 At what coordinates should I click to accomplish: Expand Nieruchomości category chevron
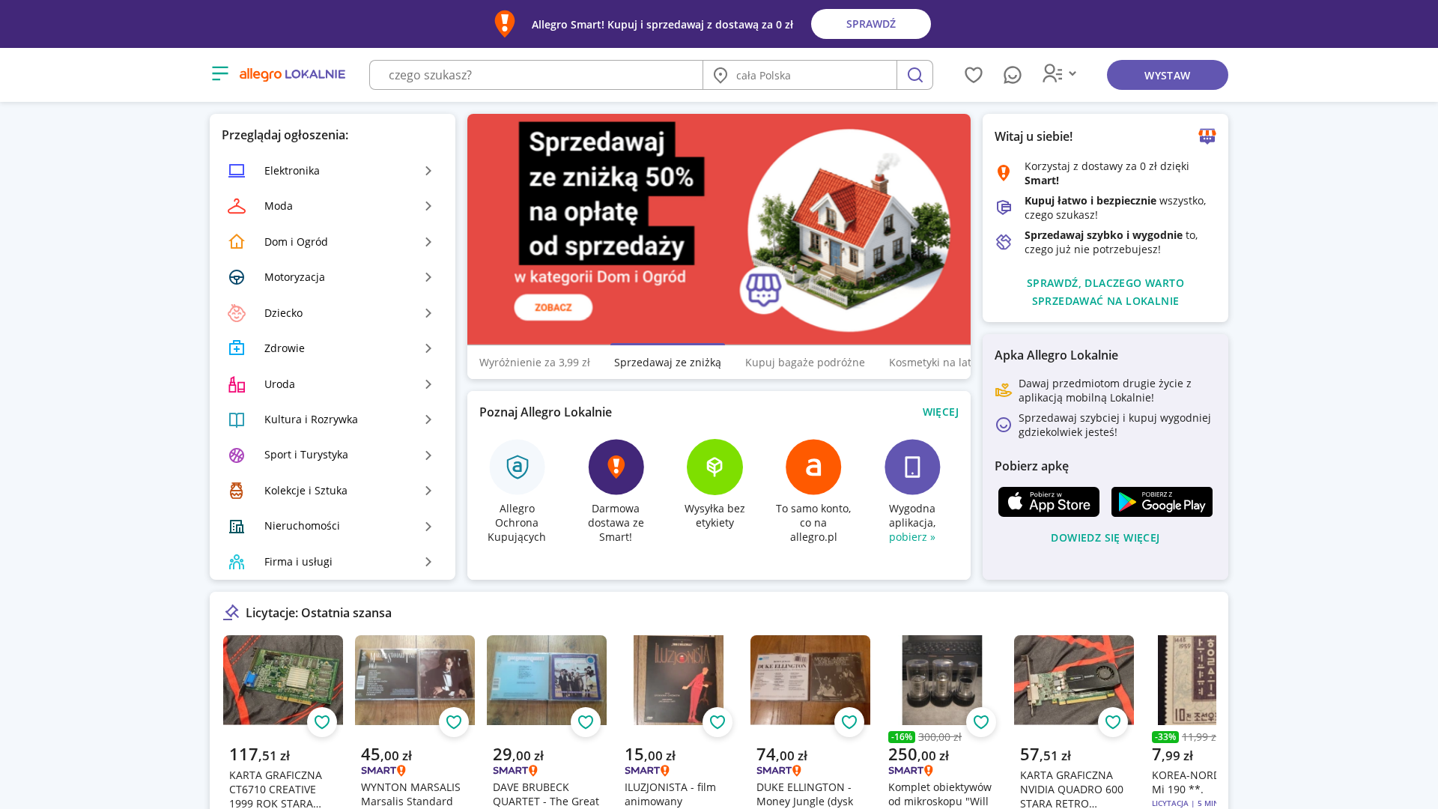pyautogui.click(x=428, y=527)
